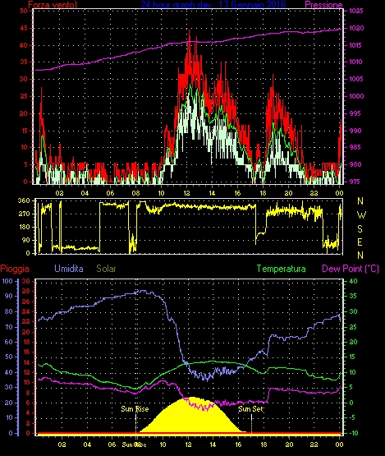Click the 45 wind speed axis value

pyautogui.click(x=24, y=28)
